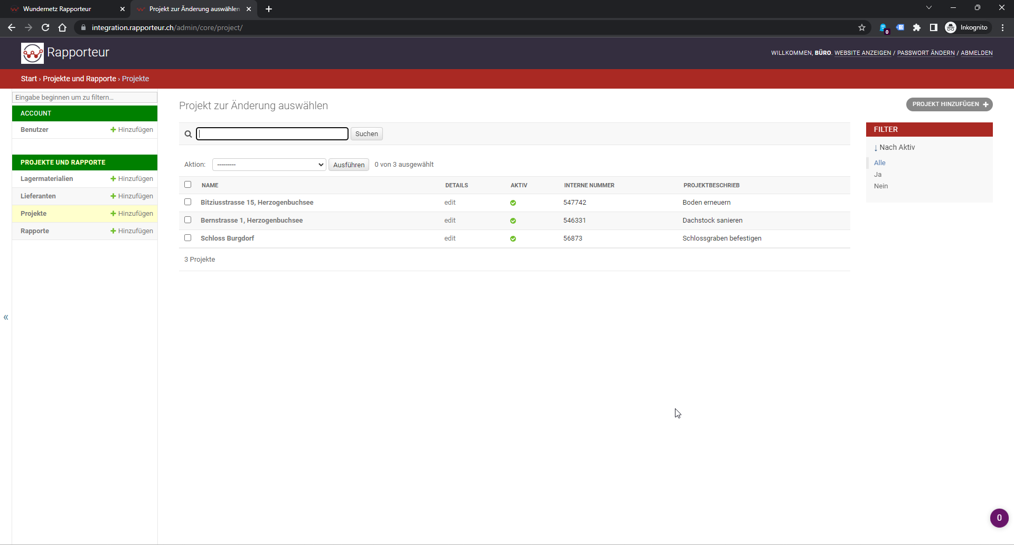
Task: Filter projects by Nein under Nach Aktiv
Action: point(880,186)
